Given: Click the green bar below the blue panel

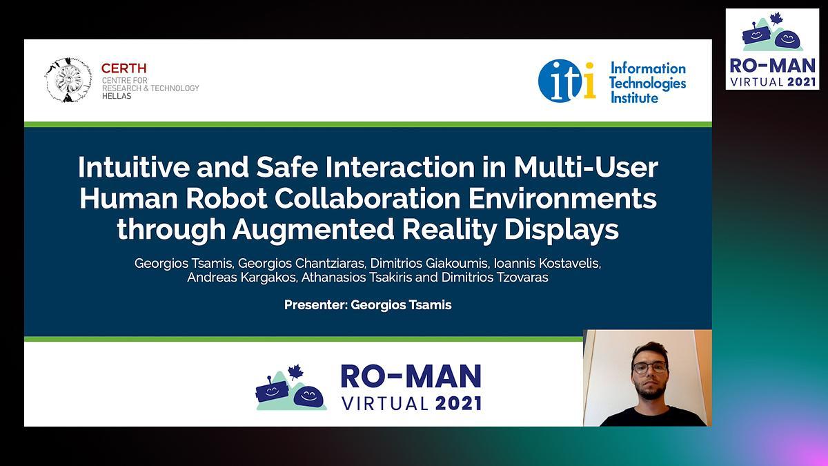Looking at the screenshot, I should 304,339.
